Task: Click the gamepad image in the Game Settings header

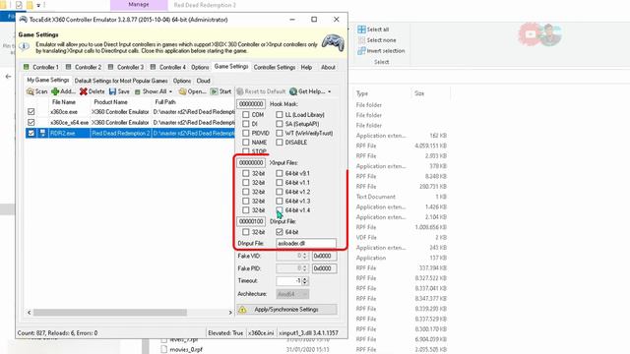Action: tap(333, 42)
